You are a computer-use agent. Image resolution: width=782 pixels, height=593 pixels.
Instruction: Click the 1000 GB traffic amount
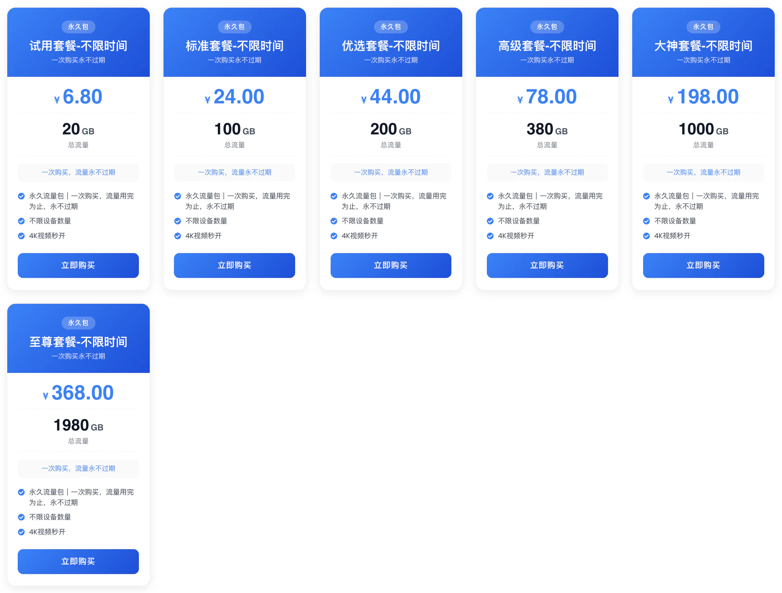tap(703, 129)
